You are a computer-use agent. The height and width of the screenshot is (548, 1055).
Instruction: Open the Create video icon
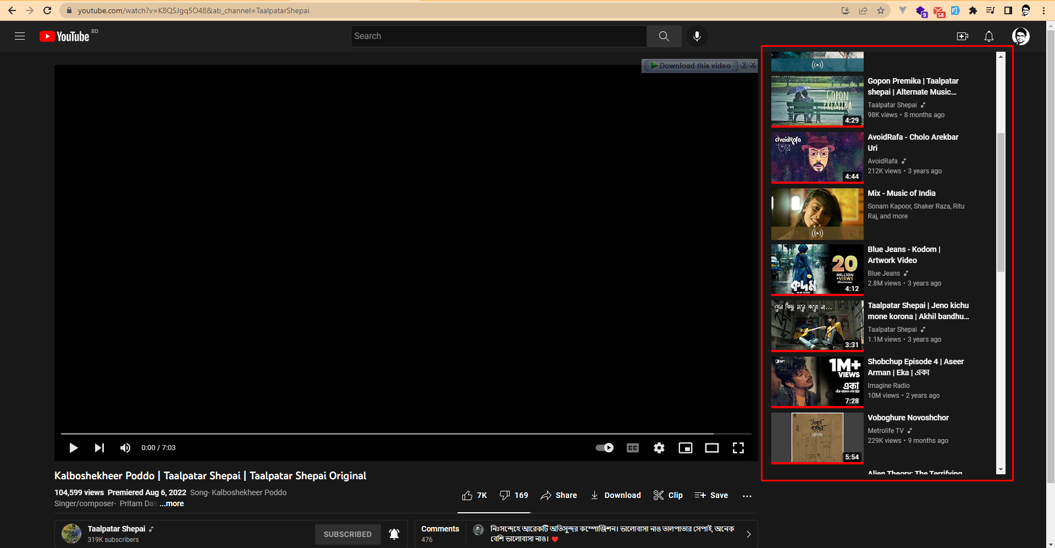(962, 36)
